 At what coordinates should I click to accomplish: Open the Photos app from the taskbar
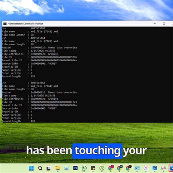point(155,168)
